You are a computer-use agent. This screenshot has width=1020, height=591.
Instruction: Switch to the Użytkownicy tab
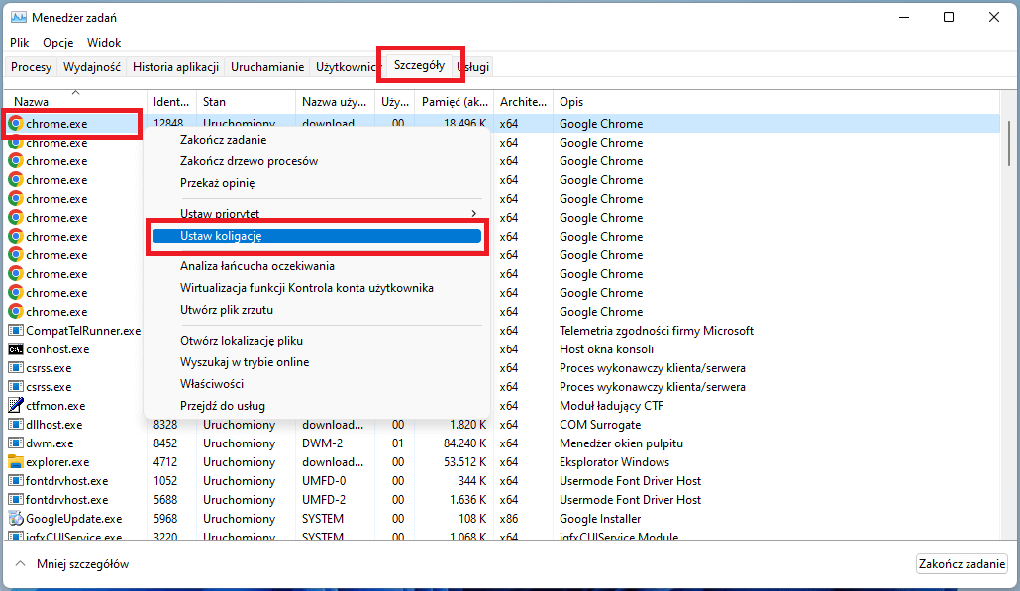coord(345,67)
